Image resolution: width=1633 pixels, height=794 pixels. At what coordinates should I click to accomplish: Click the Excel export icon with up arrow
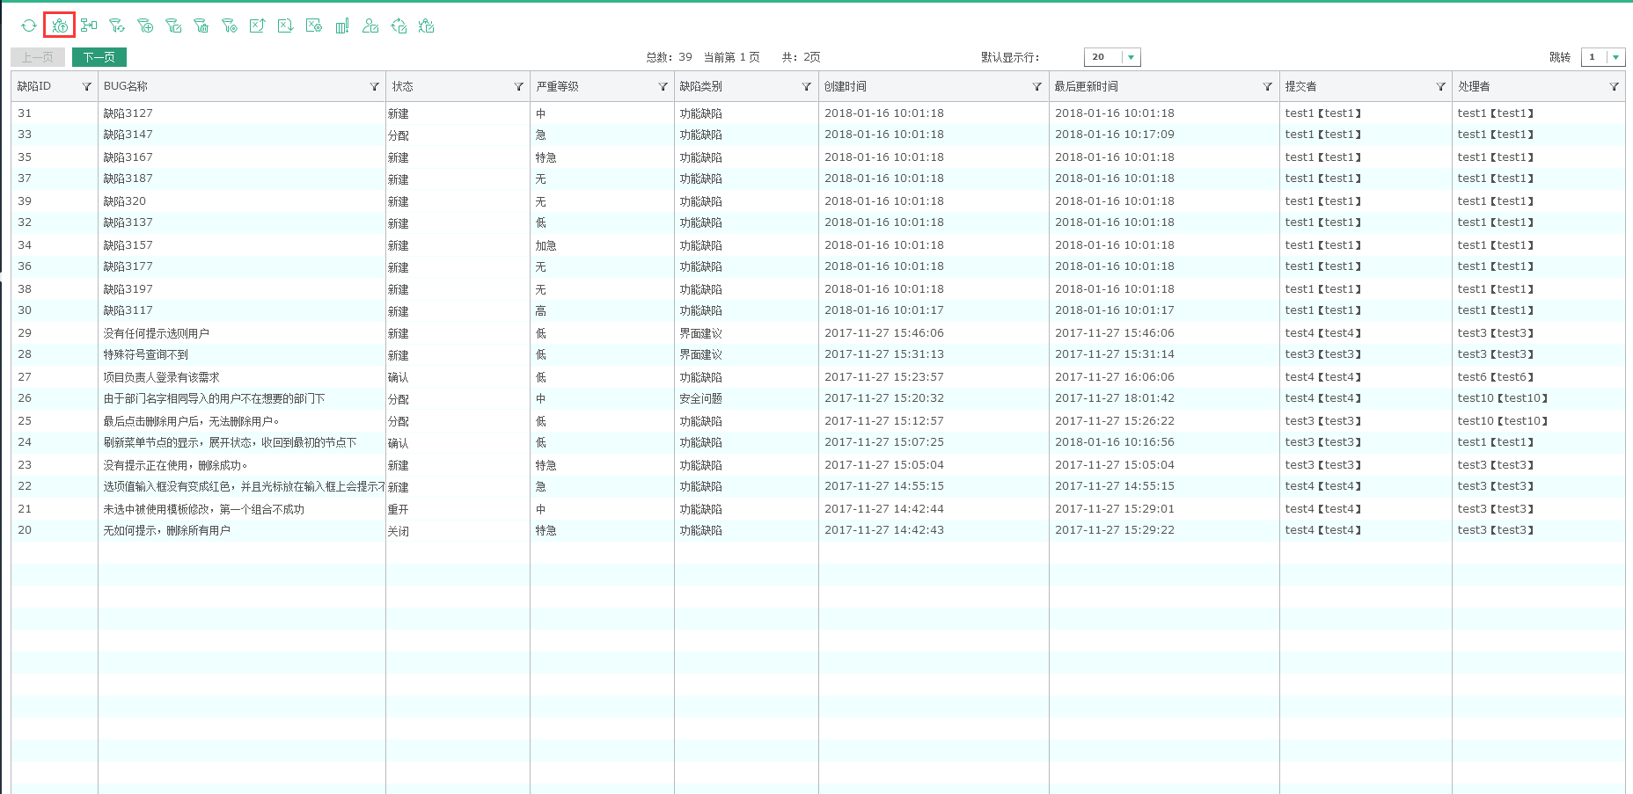click(257, 25)
